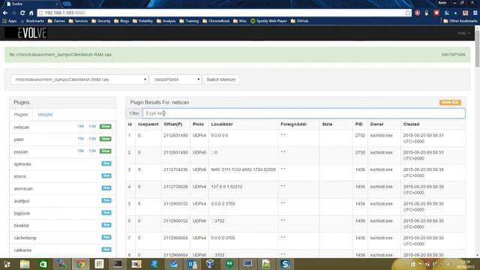Image resolution: width=480 pixels, height=270 pixels.
Task: Select the 127.0.0.1:52212 local address cell
Action: [x=226, y=187]
